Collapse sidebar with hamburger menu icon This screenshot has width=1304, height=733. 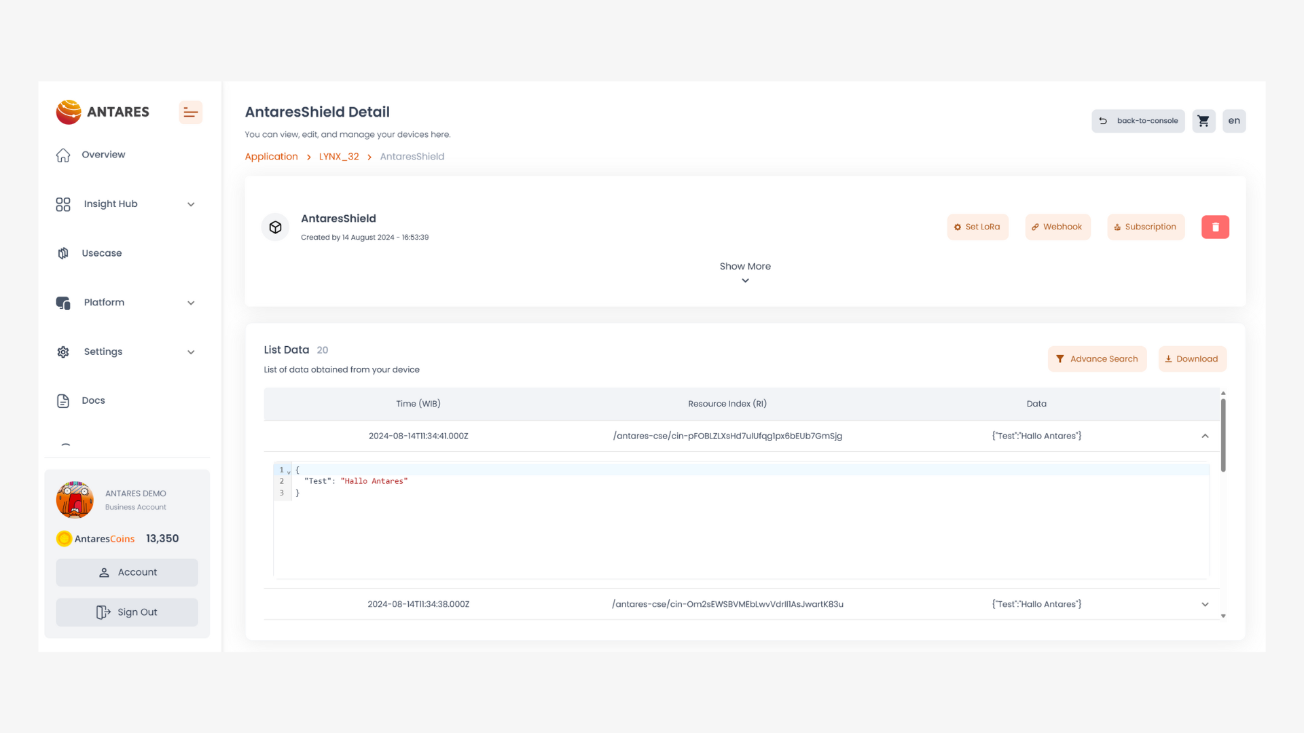coord(191,113)
